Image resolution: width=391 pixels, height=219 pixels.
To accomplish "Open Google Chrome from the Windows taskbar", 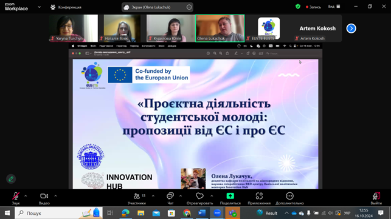I will click(x=187, y=213).
